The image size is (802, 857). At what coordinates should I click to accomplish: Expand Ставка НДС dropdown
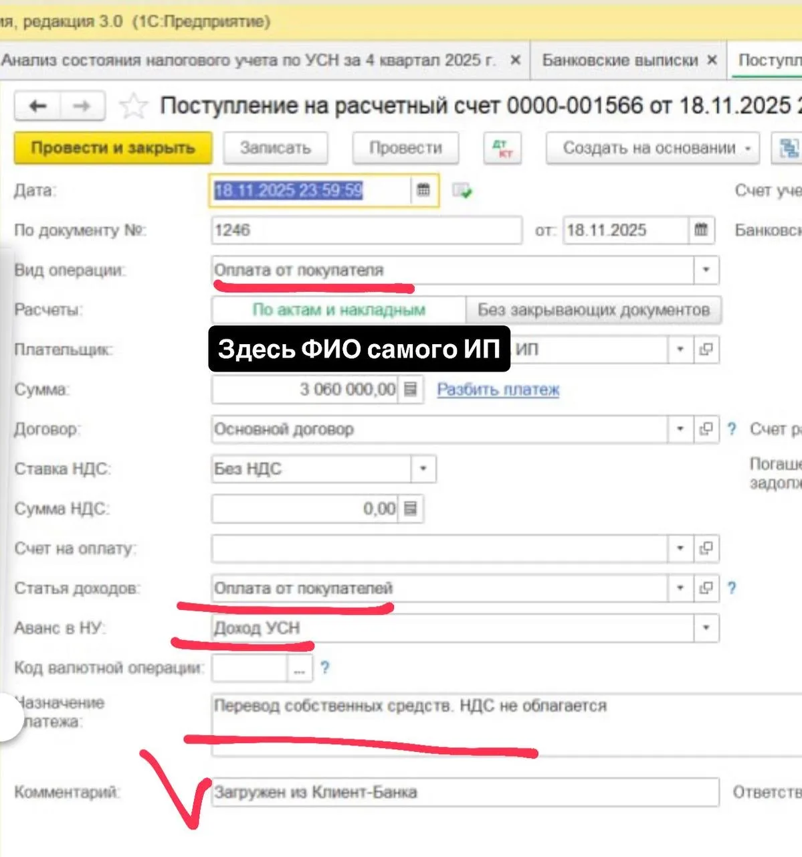tap(423, 469)
